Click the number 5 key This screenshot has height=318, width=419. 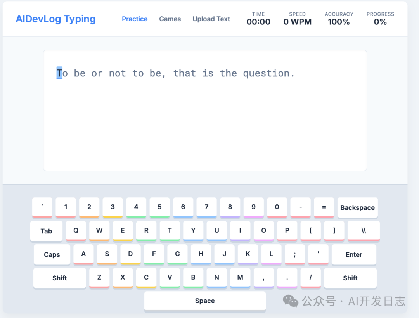click(x=159, y=207)
